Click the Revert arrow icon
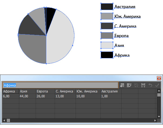 point(150,85)
